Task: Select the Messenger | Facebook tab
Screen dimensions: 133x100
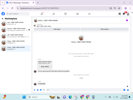Action: (20, 3)
